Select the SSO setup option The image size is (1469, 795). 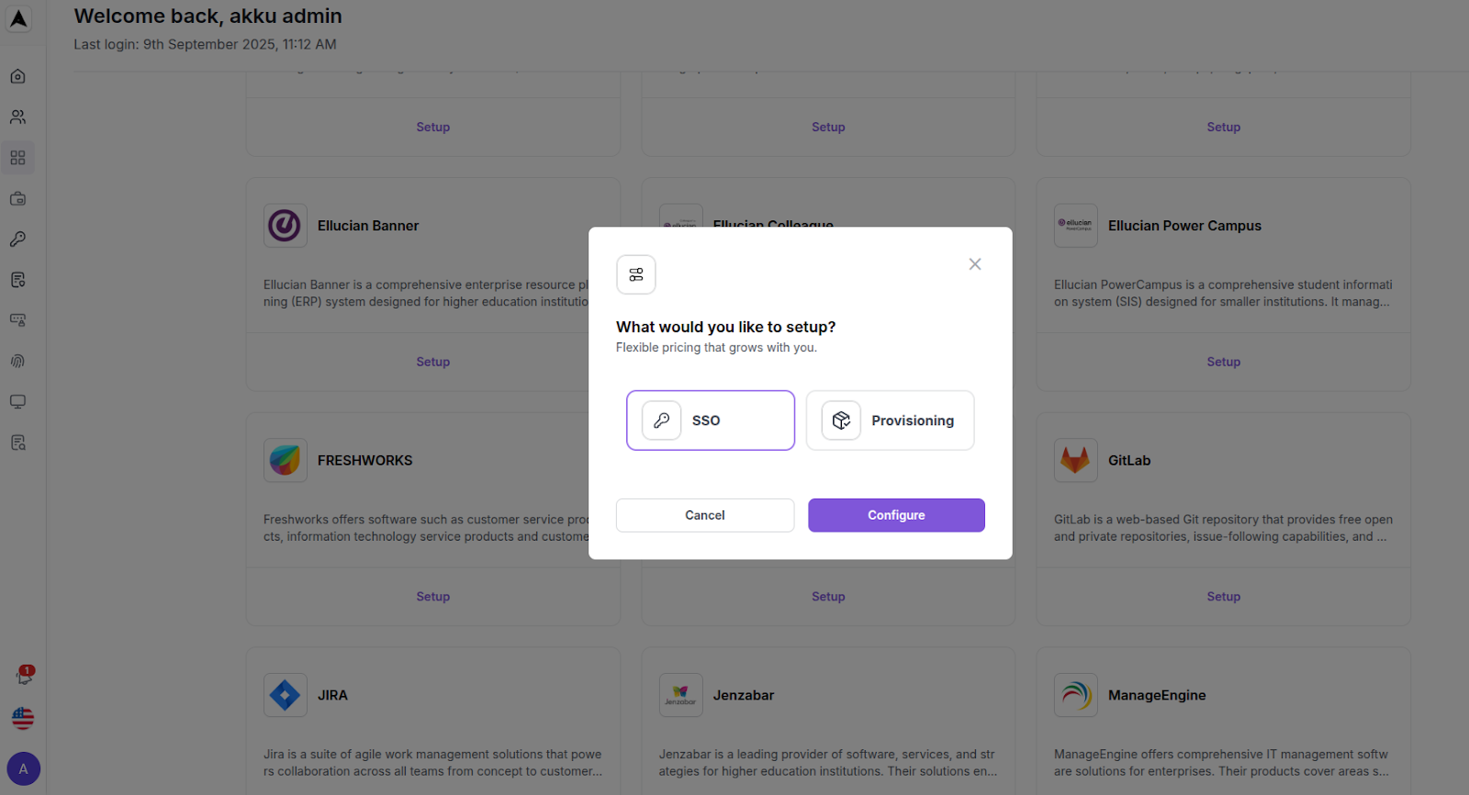709,420
